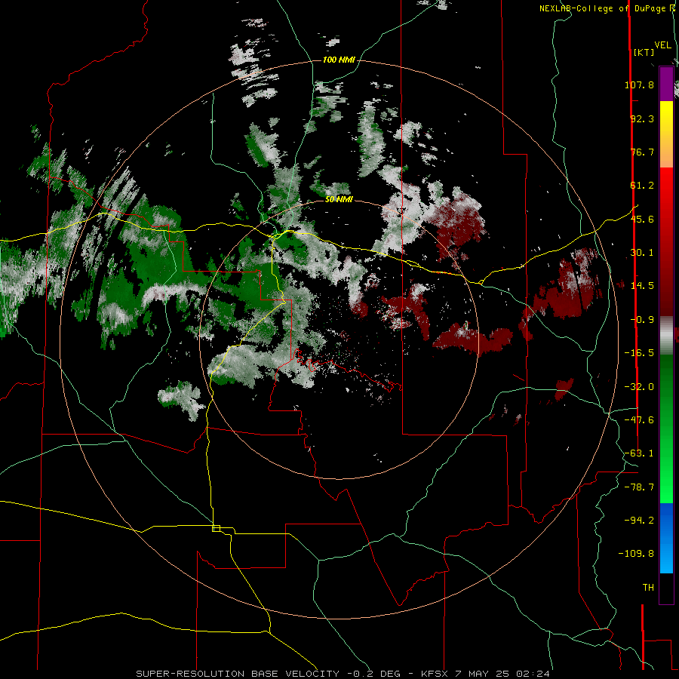This screenshot has width=679, height=679.
Task: Click the 92.3 velocity scale value
Action: tap(642, 118)
